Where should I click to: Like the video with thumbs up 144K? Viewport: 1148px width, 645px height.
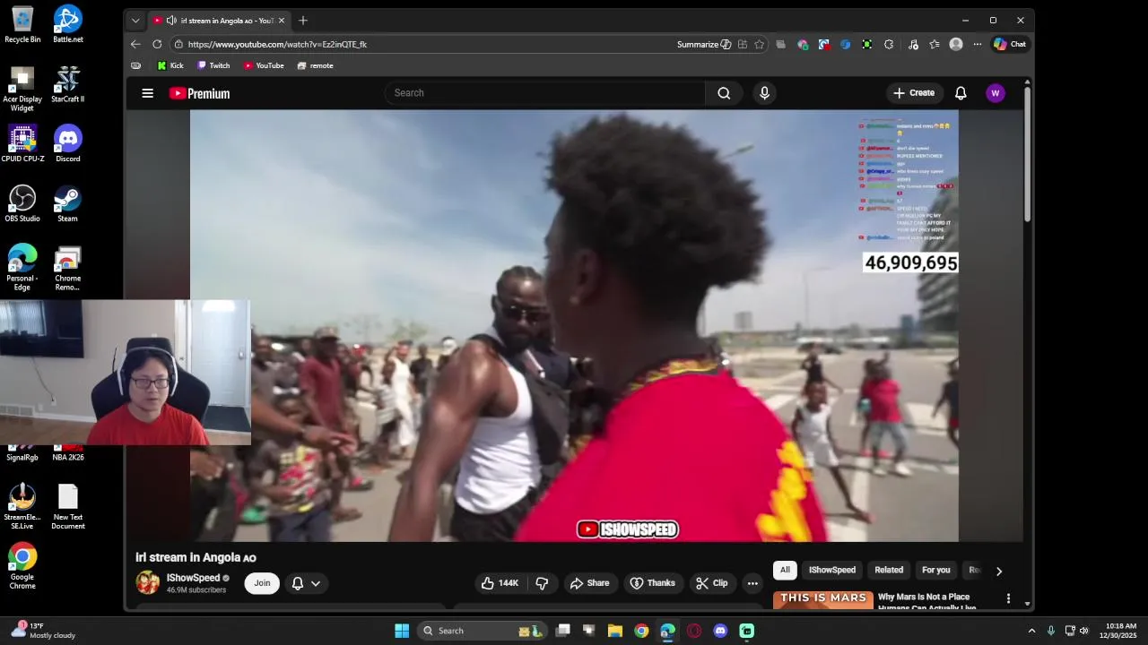coord(500,583)
